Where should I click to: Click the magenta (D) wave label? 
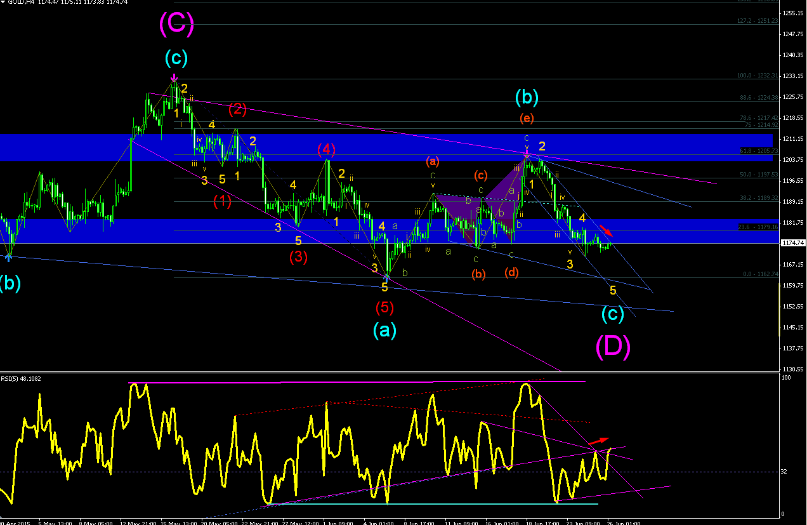click(x=613, y=347)
